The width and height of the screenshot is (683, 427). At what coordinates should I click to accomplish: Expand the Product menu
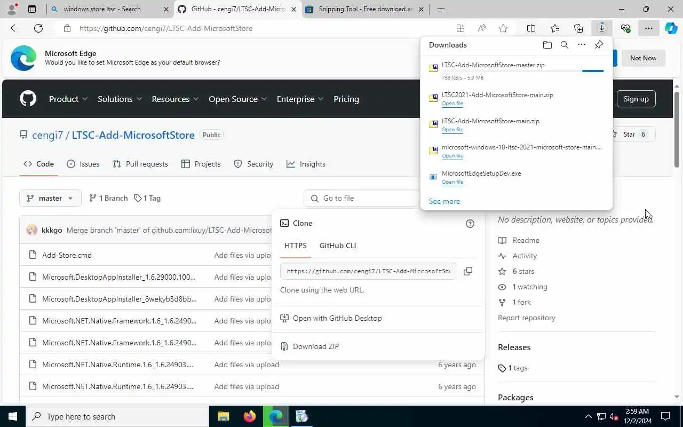click(x=68, y=99)
